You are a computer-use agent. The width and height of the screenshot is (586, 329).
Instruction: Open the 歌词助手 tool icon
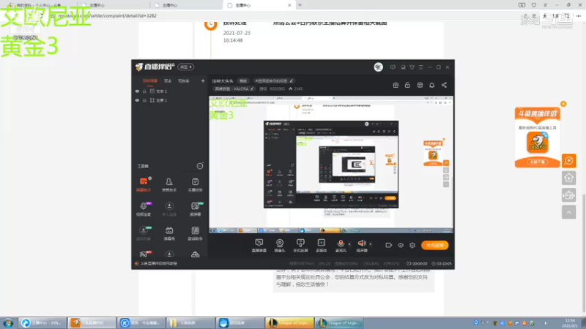195,233
